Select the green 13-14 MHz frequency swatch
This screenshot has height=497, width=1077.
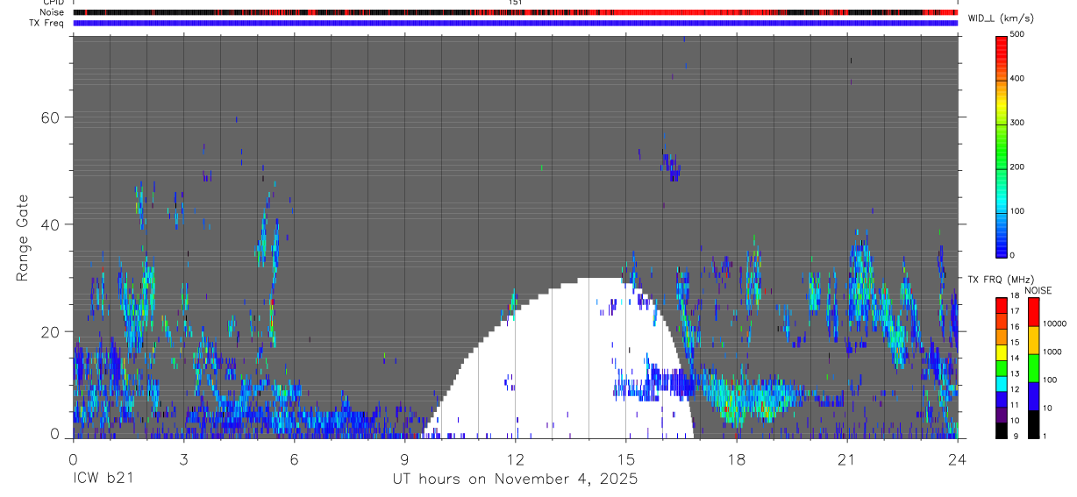click(x=1002, y=366)
